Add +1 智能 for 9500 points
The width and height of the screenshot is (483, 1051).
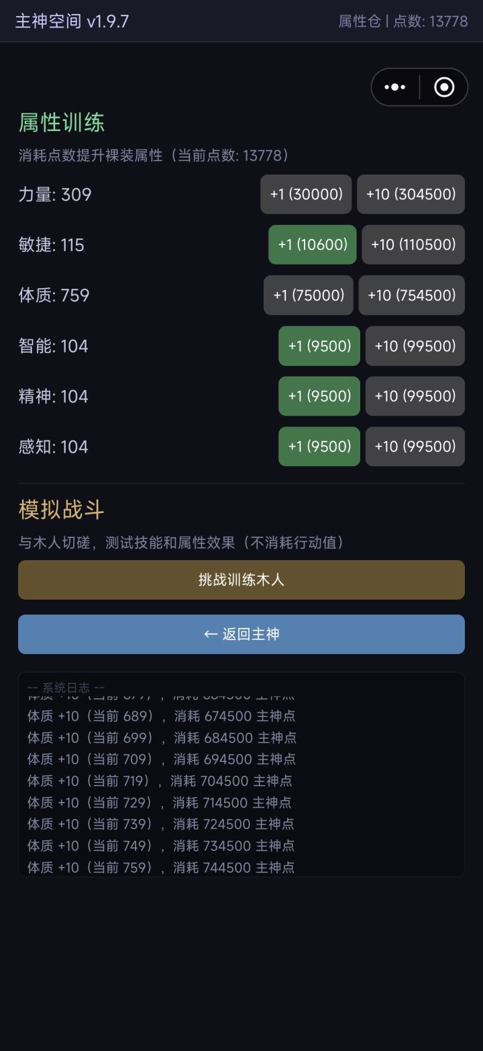pos(319,346)
